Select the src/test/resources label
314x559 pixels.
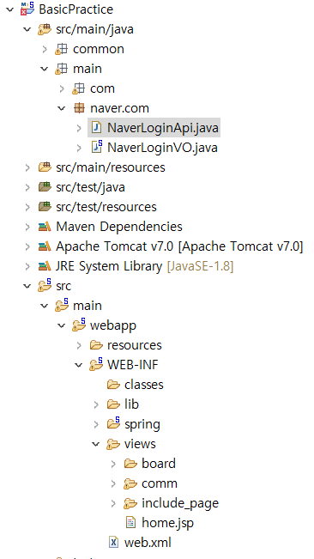pyautogui.click(x=106, y=207)
